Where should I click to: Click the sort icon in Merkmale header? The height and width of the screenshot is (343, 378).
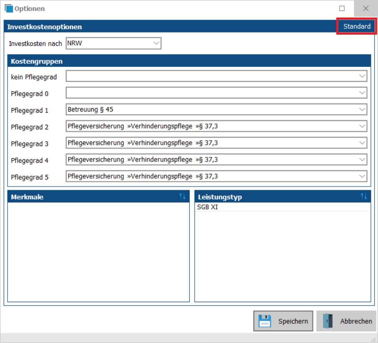(x=183, y=197)
